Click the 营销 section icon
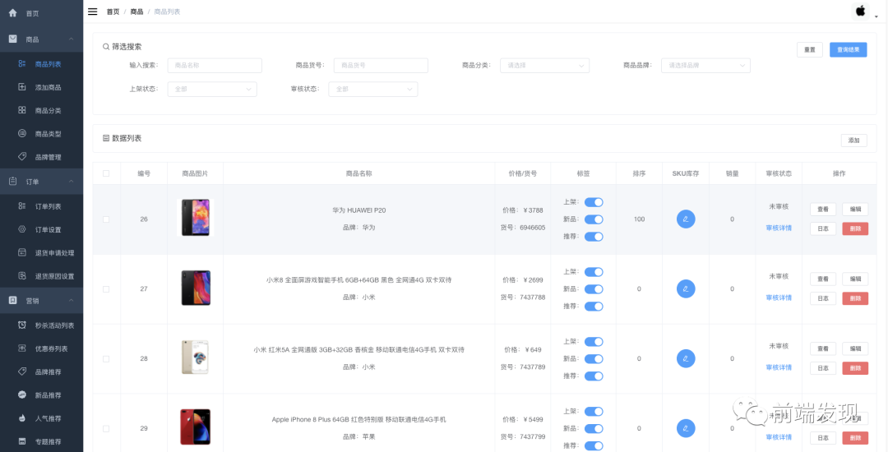 [x=12, y=301]
